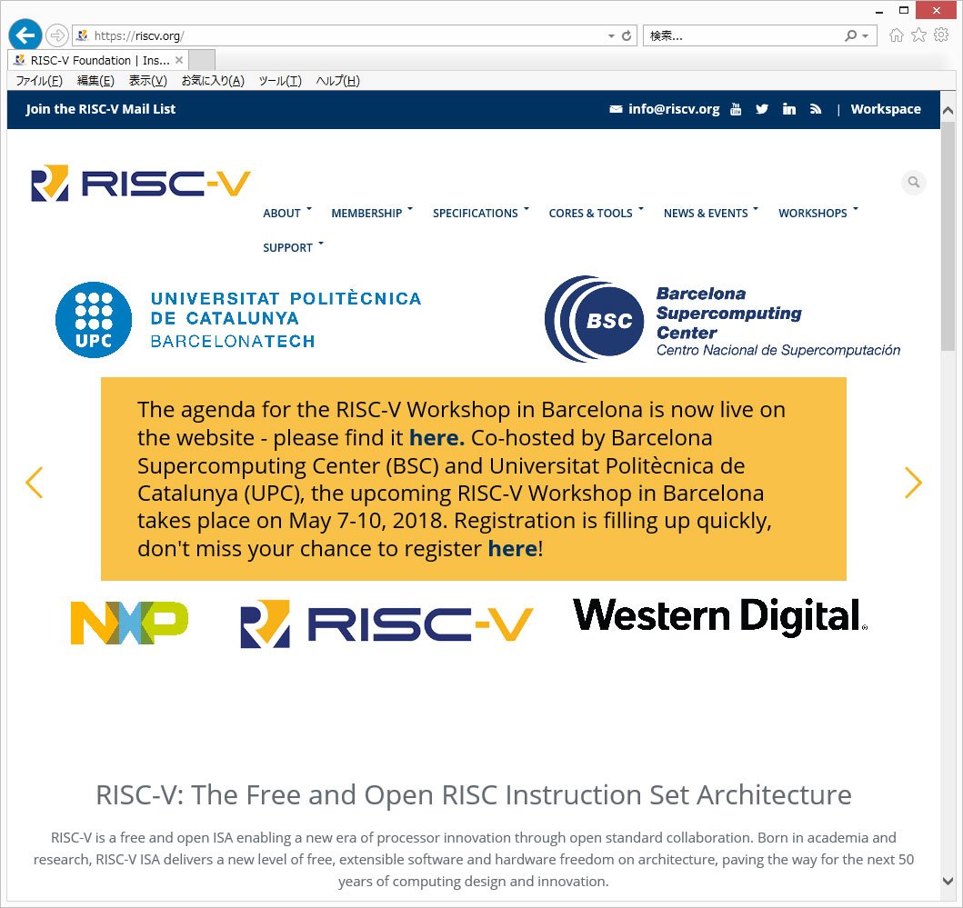Click the Barcelona Supercomputing Center logo
The width and height of the screenshot is (963, 908).
[x=722, y=319]
